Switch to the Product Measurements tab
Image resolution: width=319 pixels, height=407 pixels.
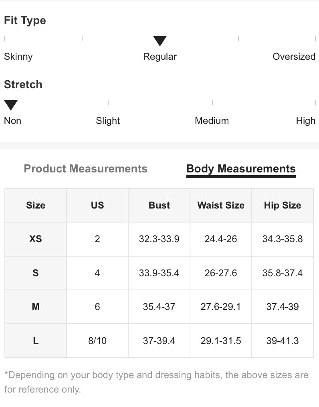click(85, 169)
